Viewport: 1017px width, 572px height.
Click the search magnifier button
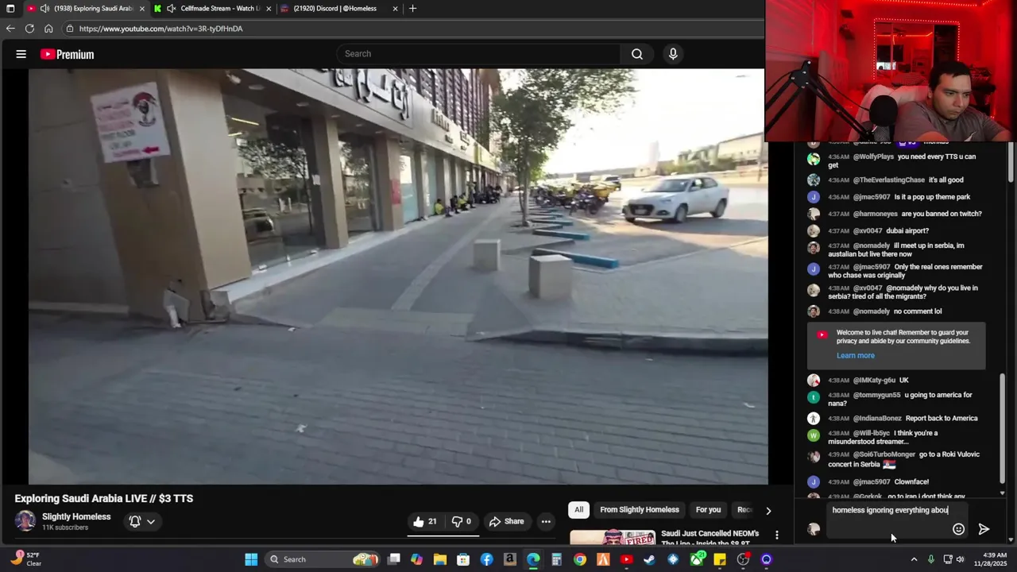pos(636,54)
